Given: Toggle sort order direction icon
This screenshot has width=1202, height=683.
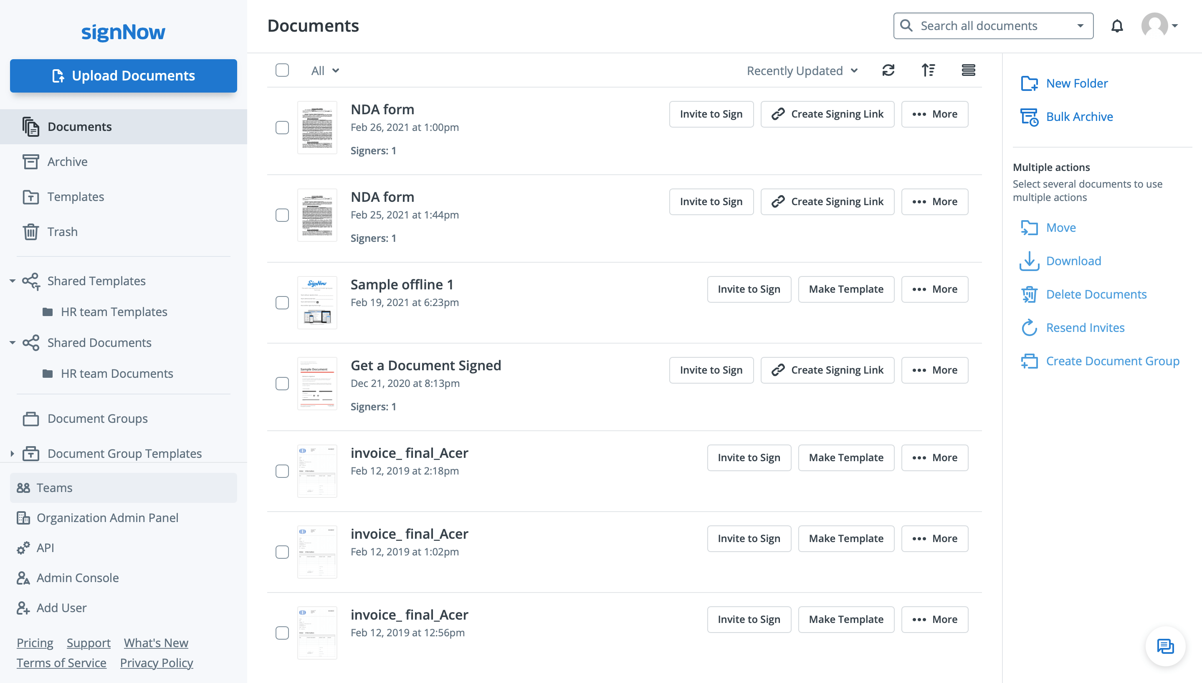Looking at the screenshot, I should click(928, 70).
